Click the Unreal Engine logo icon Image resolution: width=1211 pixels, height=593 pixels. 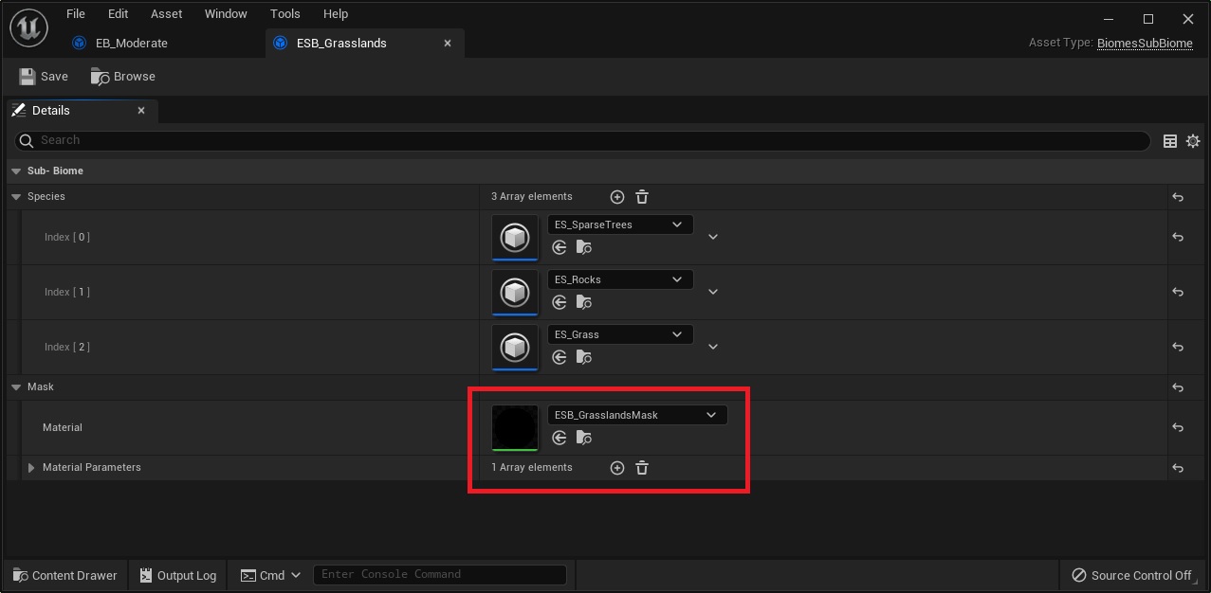pos(28,28)
